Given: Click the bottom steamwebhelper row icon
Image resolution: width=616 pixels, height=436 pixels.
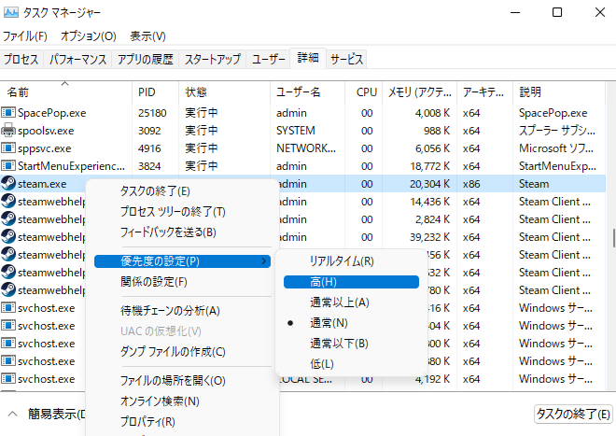Looking at the screenshot, I should [8, 290].
